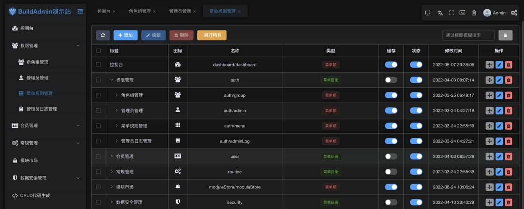This screenshot has height=209, width=524.
Task: Delete the 角色组管理 row with trash icon
Action: pos(508,95)
